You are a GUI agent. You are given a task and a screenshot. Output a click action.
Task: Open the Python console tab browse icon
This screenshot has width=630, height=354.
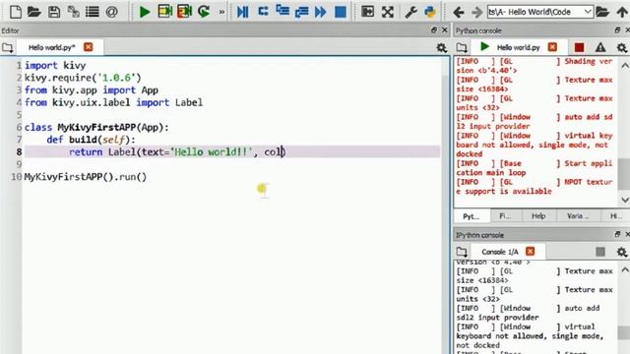(462, 48)
